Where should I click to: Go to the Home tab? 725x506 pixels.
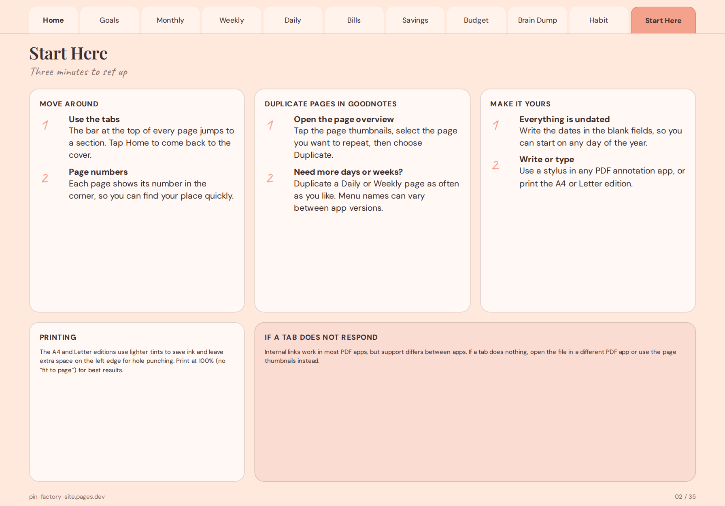click(x=53, y=20)
